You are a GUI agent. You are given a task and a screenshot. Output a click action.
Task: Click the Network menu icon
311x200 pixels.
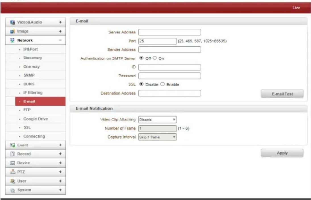pyautogui.click(x=12, y=40)
